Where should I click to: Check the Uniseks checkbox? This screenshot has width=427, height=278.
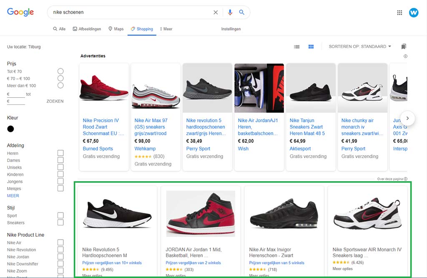point(60,167)
